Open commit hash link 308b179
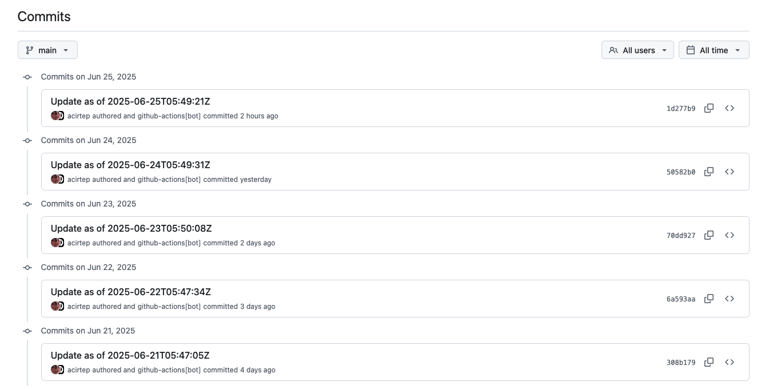Screen dimensions: 773x389 pos(680,362)
